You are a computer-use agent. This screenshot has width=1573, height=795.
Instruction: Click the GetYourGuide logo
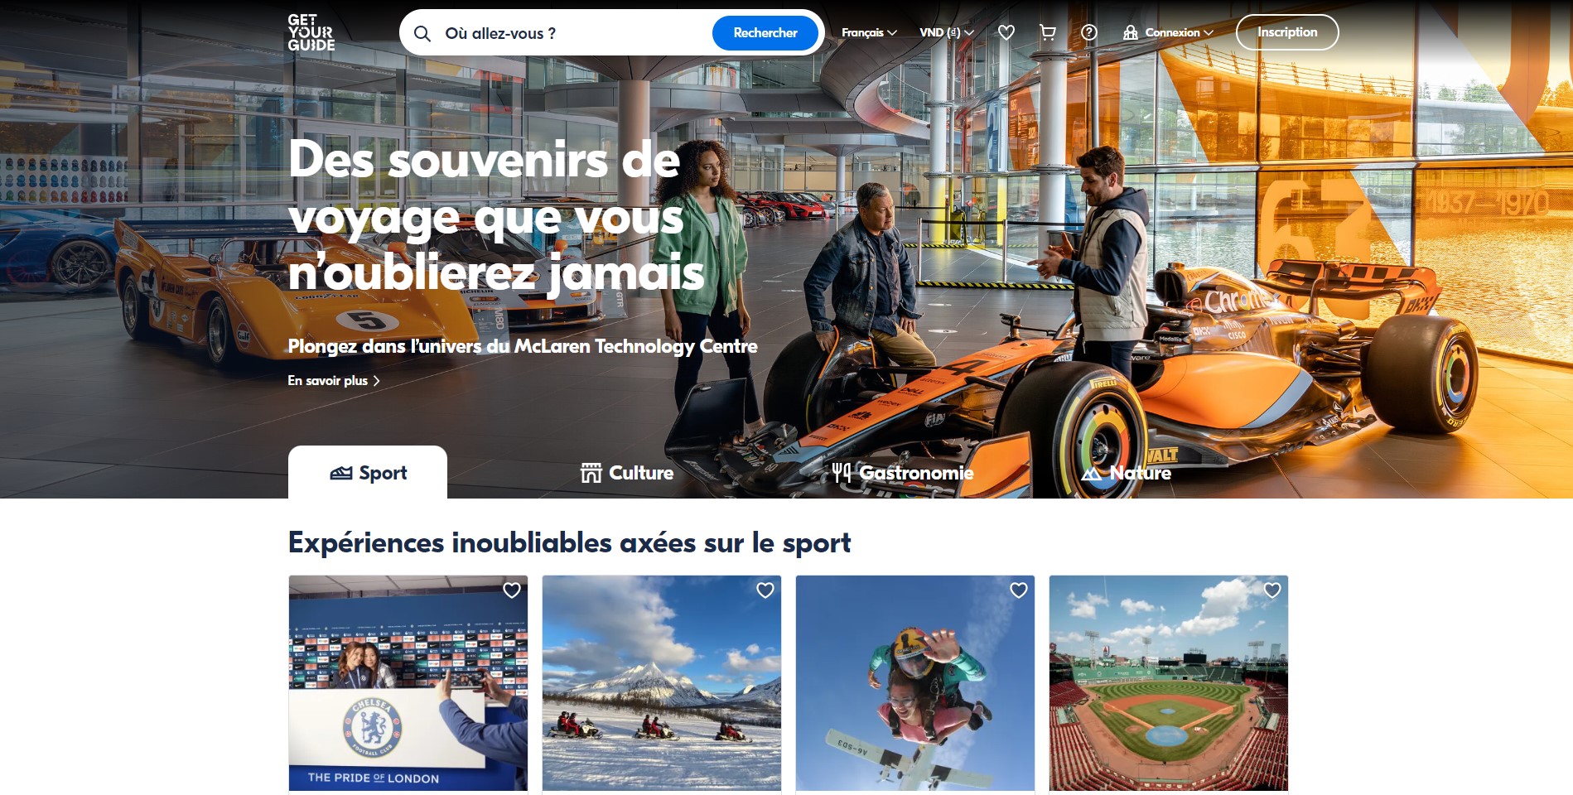pos(311,33)
